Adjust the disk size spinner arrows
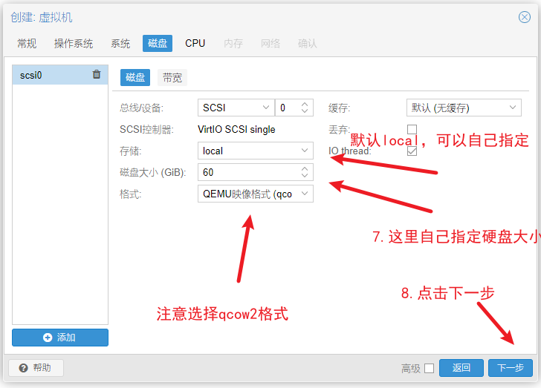541x388 pixels. [305, 172]
